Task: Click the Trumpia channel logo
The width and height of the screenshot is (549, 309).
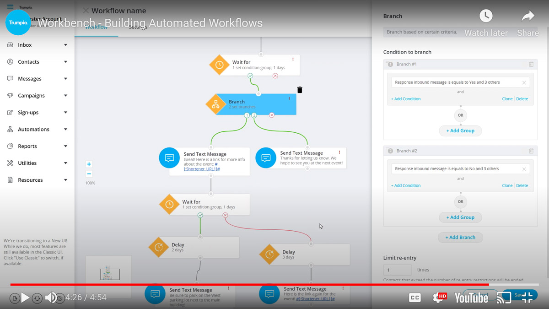Action: point(18,22)
